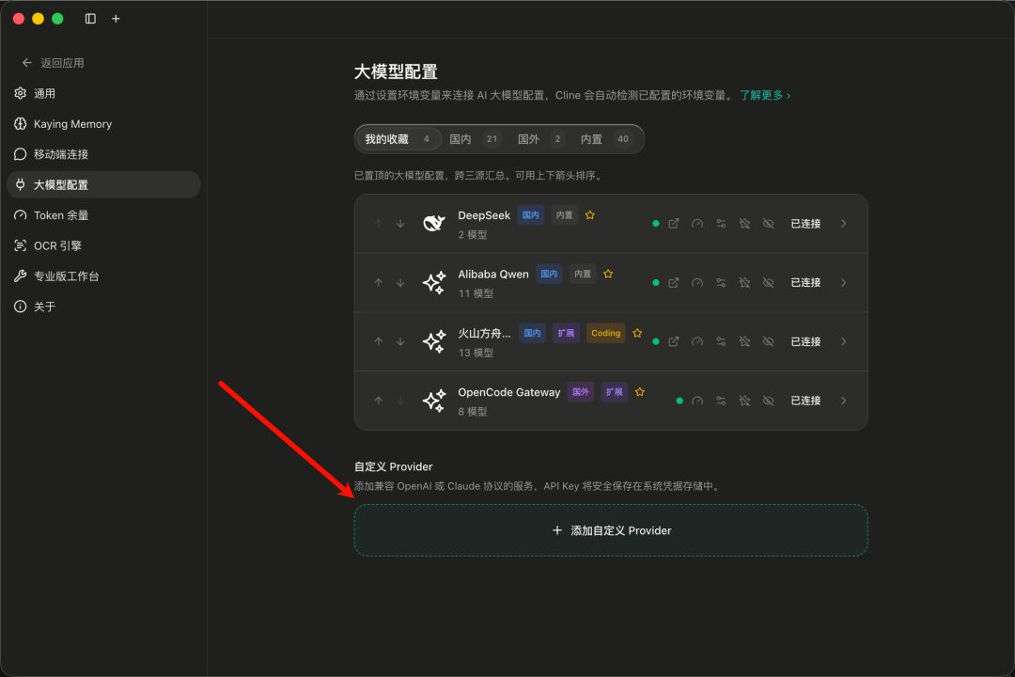Move 火山方舟 down with the down arrow
1015x677 pixels.
[400, 341]
